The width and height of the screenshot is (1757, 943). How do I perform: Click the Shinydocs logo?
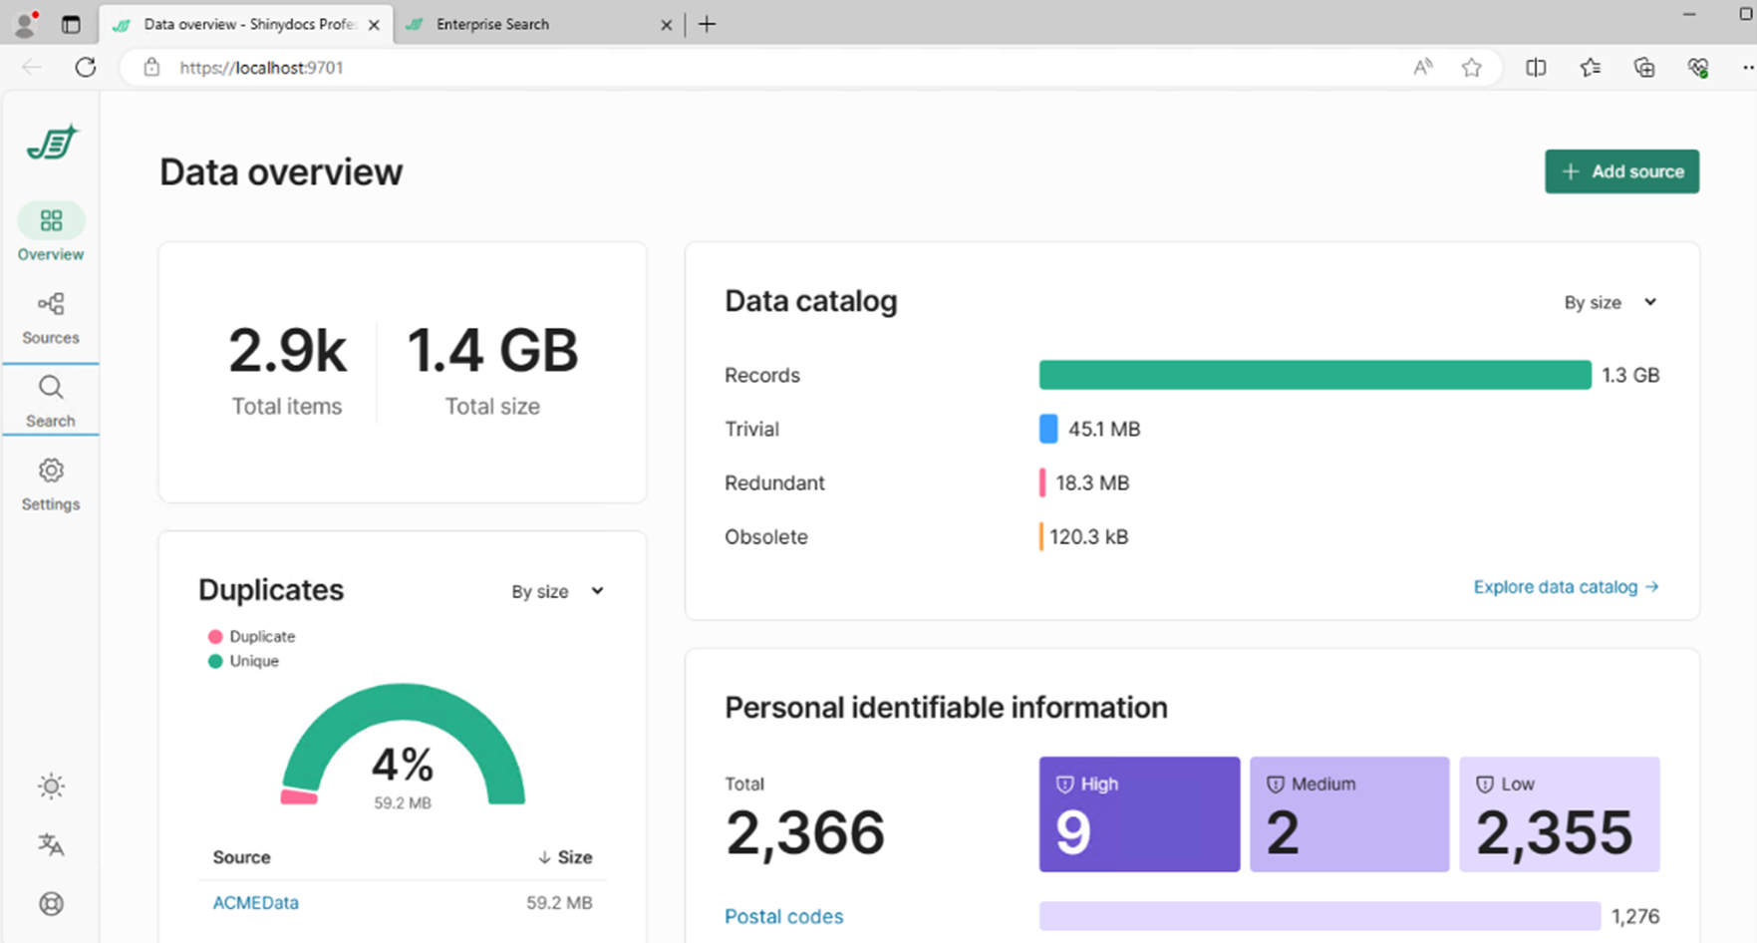tap(53, 143)
